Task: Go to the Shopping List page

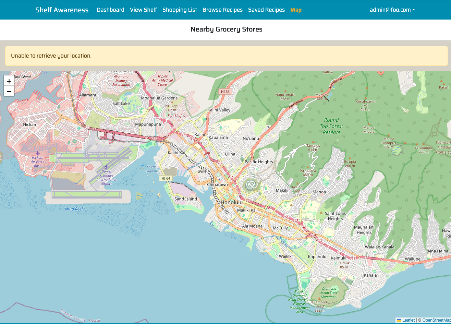Action: point(180,10)
